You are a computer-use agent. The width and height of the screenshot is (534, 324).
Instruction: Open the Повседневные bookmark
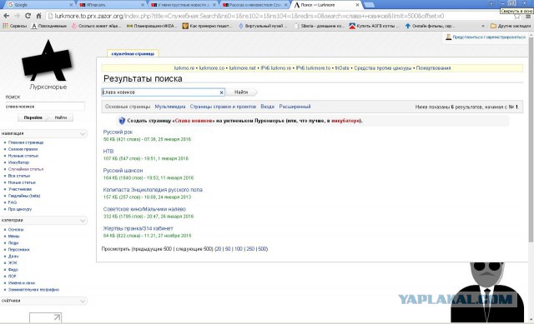point(49,26)
